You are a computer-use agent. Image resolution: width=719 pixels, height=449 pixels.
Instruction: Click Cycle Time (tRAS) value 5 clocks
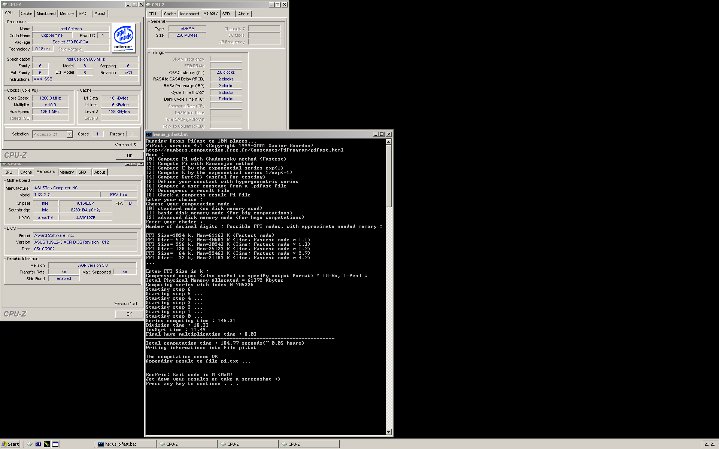coord(226,92)
